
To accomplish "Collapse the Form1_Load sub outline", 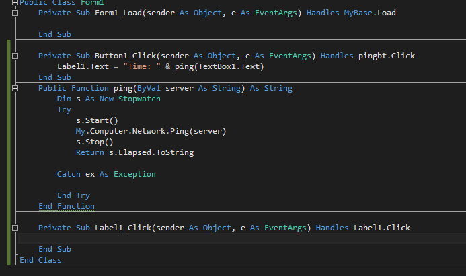I will click(15, 13).
